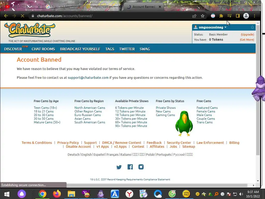
Task: Open the Sitemap footer link
Action: 189,147
